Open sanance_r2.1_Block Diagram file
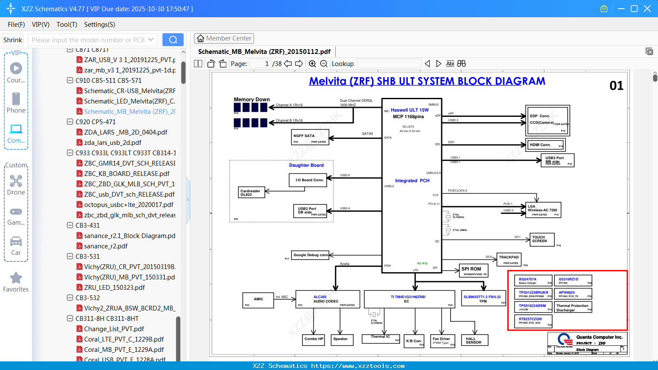 coord(126,236)
